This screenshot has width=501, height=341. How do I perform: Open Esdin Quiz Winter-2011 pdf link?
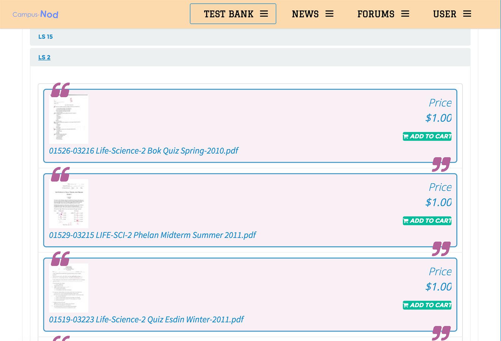[x=146, y=319]
